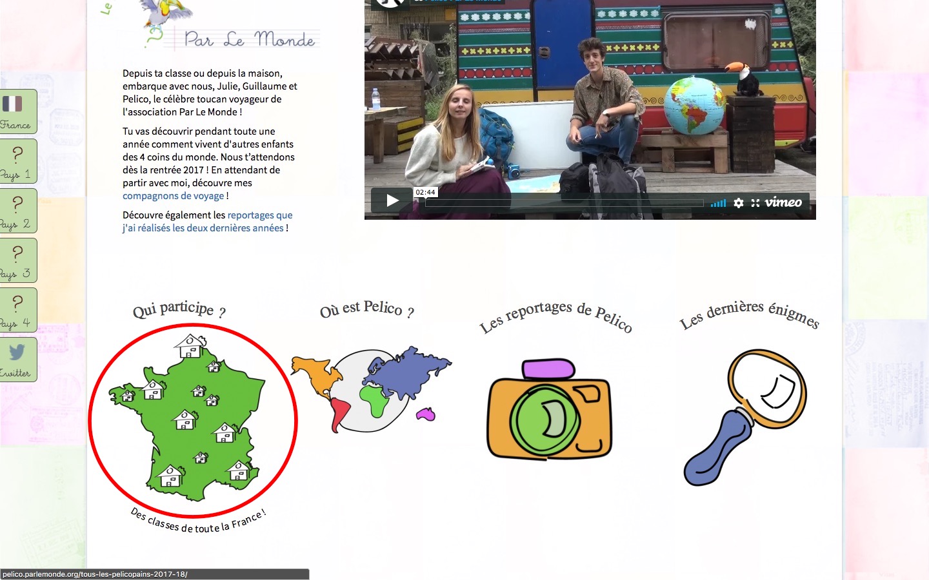Enter fullscreen on the video
Image resolution: width=929 pixels, height=580 pixels.
pyautogui.click(x=755, y=203)
